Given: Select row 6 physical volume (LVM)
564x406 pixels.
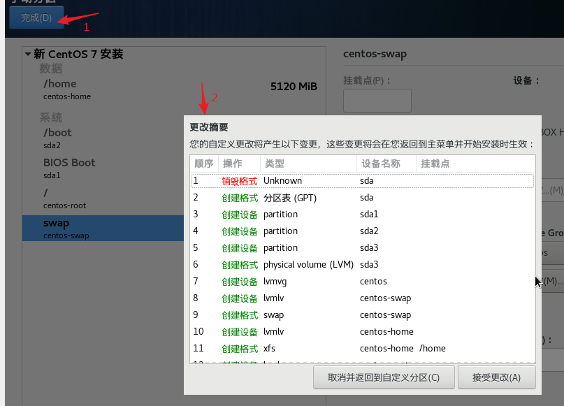Looking at the screenshot, I should 363,265.
